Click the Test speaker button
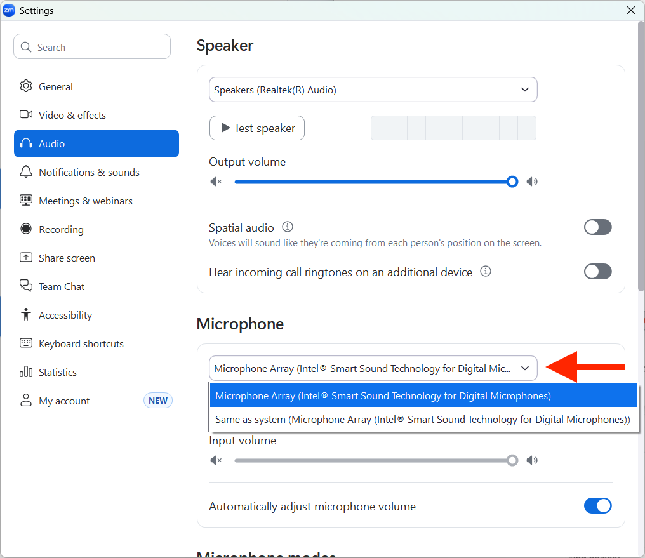 coord(257,128)
